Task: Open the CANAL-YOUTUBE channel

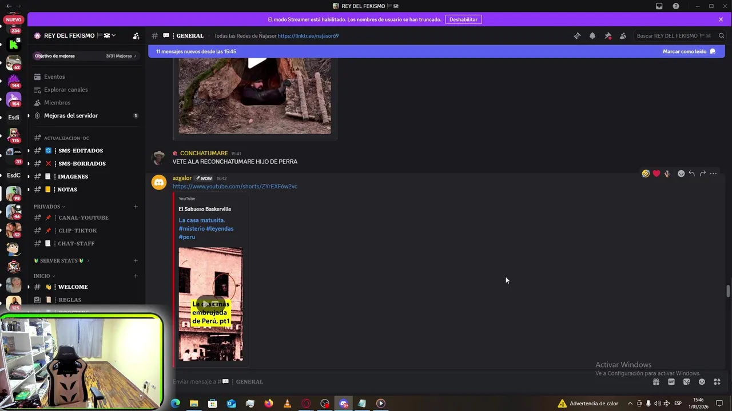Action: pos(83,217)
